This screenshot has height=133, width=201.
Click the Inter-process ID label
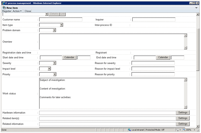click(x=103, y=25)
